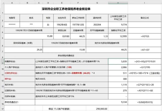Select column G header
This screenshot has width=162, height=111.
[x=97, y=3]
